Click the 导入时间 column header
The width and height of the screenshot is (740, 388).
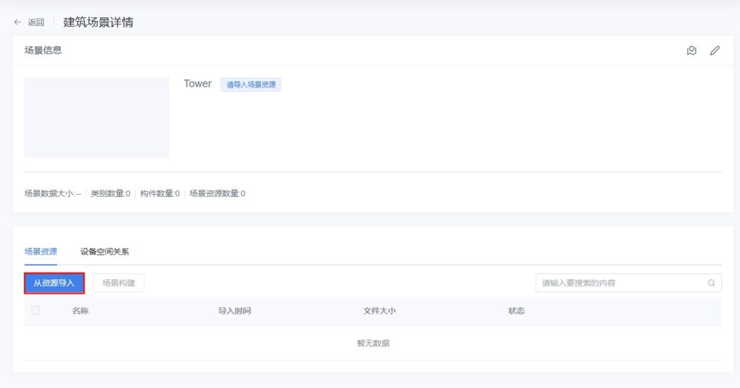pyautogui.click(x=234, y=311)
